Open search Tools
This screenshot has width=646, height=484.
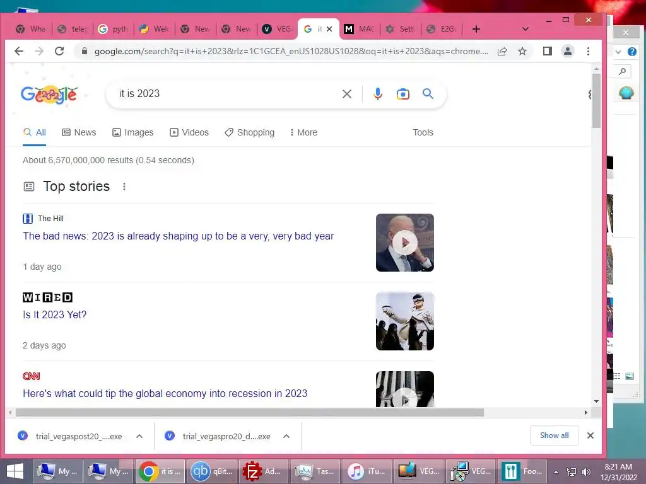tap(423, 132)
